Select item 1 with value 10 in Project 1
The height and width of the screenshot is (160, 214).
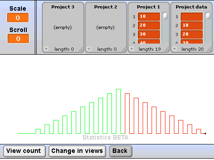point(149,16)
